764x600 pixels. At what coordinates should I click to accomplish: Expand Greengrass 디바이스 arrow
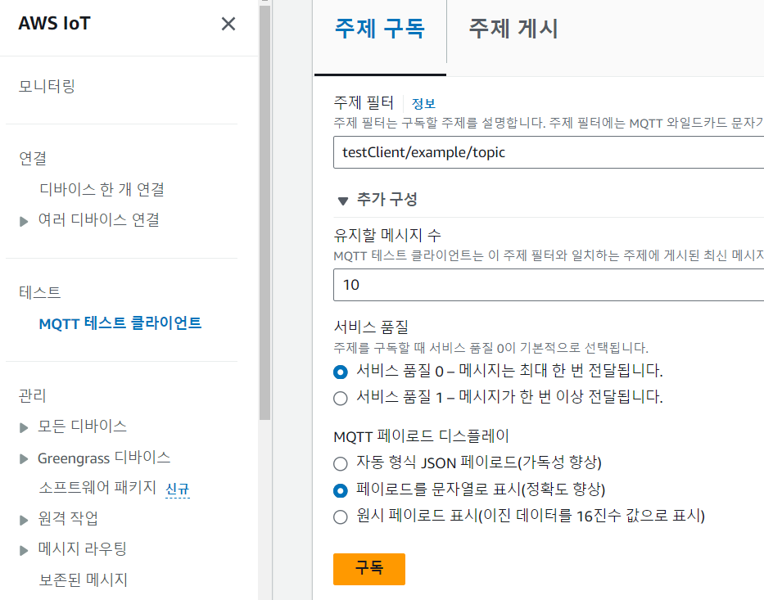(x=24, y=458)
